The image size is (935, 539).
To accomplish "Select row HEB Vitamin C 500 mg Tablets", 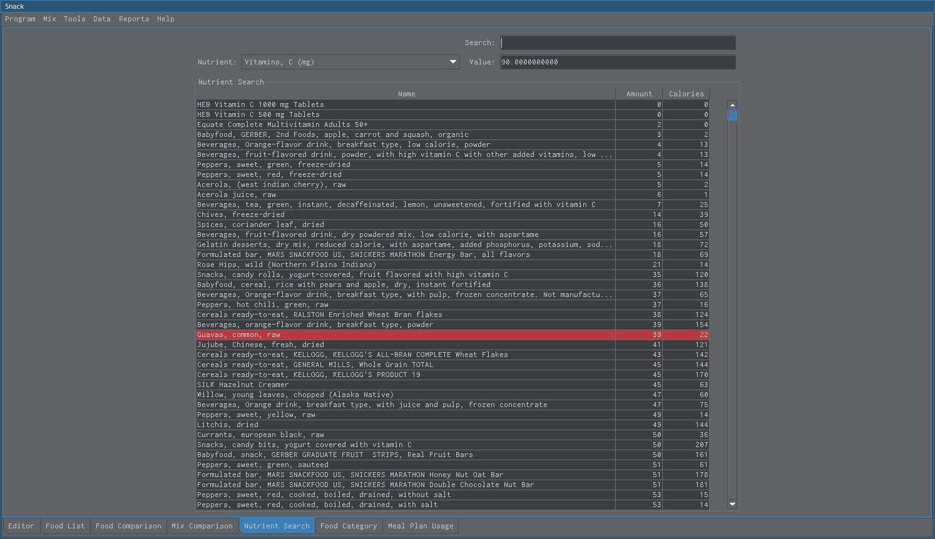I will tap(452, 114).
